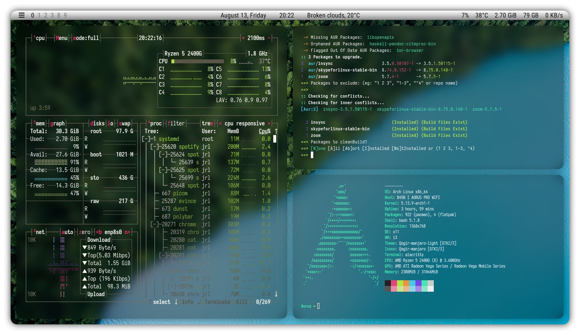580x335 pixels.
Task: Collapse the 20291 chrome child branch
Action: click(163, 255)
